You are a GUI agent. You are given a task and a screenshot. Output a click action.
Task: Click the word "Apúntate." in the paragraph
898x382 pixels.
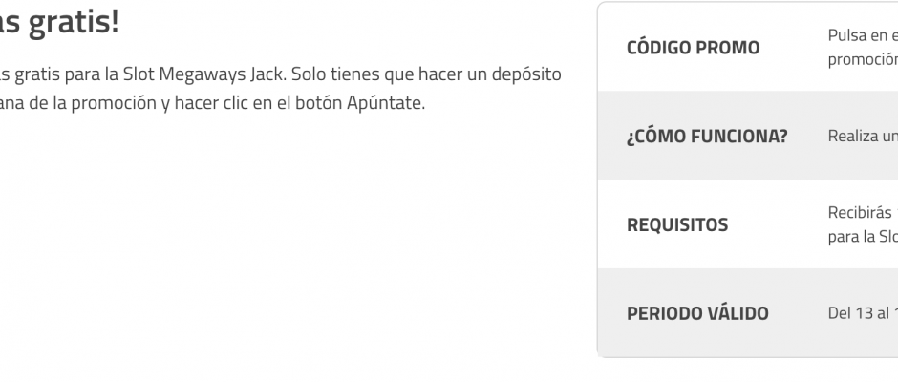386,103
